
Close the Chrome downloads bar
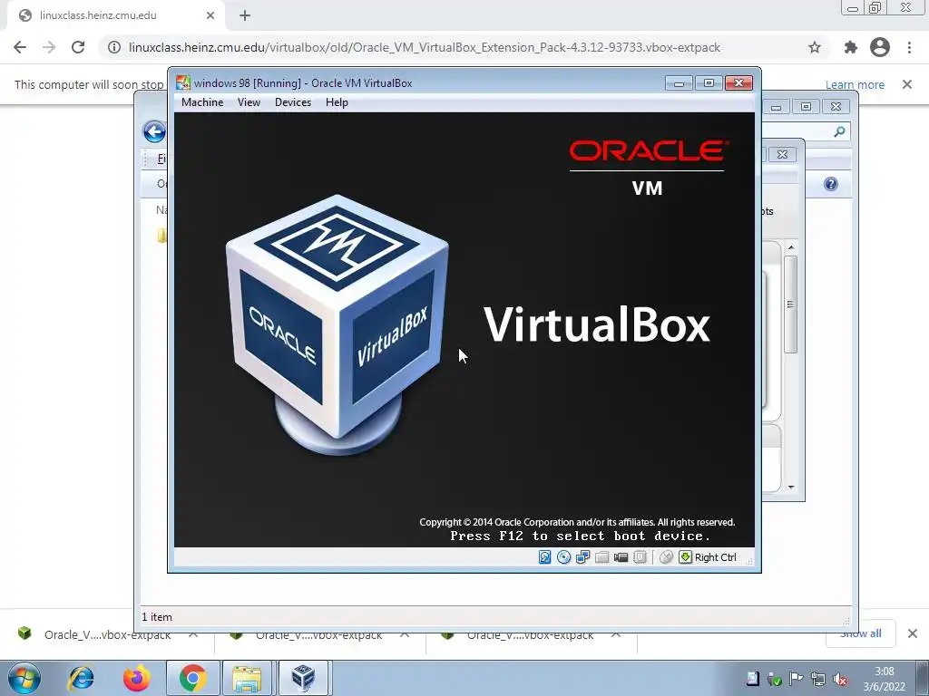pyautogui.click(x=913, y=633)
